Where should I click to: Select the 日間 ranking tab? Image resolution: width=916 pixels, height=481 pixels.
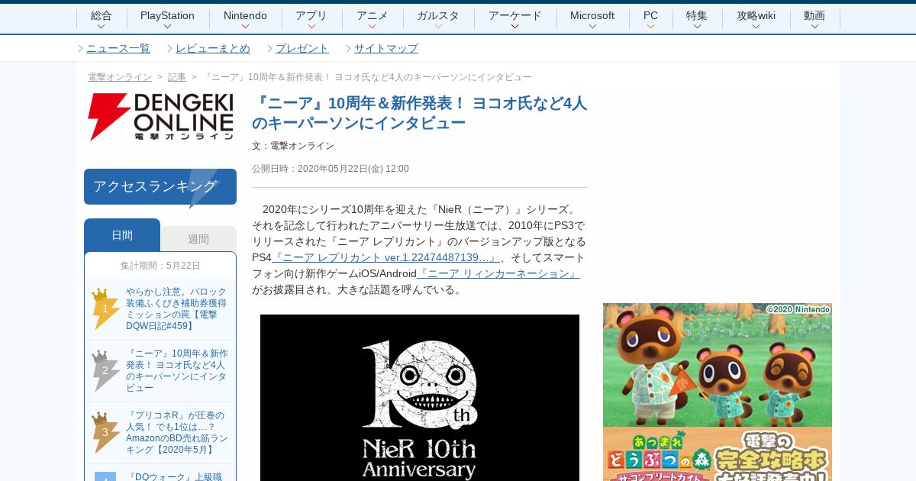click(122, 235)
